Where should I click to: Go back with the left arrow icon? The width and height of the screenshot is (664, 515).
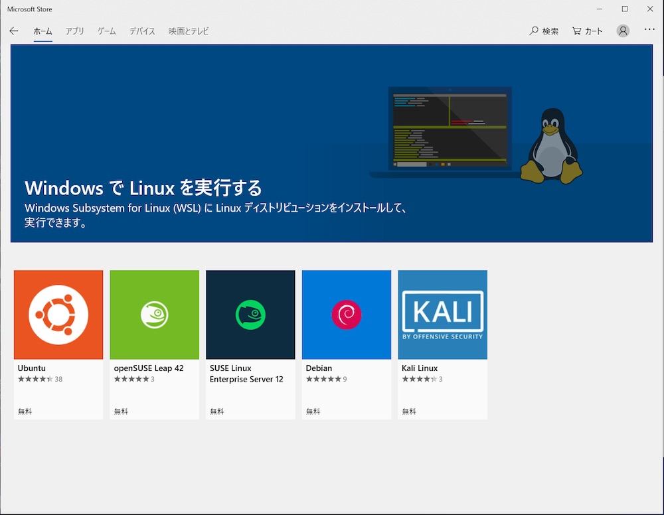click(14, 31)
